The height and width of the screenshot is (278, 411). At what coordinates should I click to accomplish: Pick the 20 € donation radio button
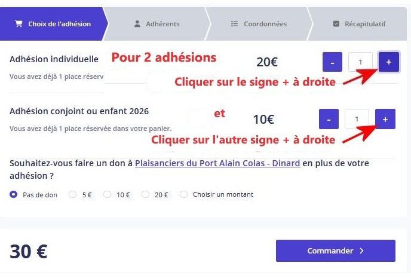click(146, 194)
